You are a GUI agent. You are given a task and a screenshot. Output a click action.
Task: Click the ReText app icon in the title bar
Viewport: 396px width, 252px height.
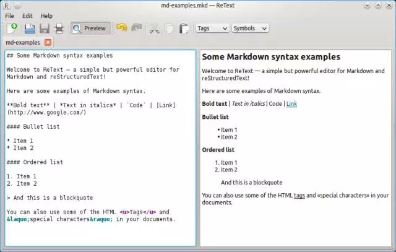click(7, 6)
